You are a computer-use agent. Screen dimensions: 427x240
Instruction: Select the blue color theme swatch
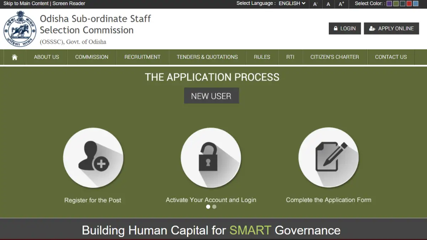(x=416, y=4)
